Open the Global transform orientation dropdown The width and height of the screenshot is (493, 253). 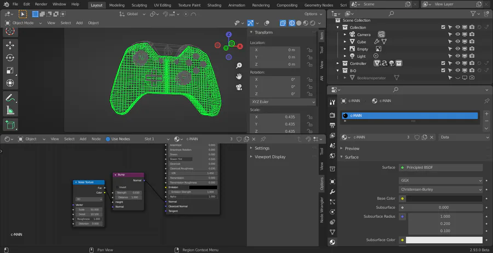pos(133,14)
